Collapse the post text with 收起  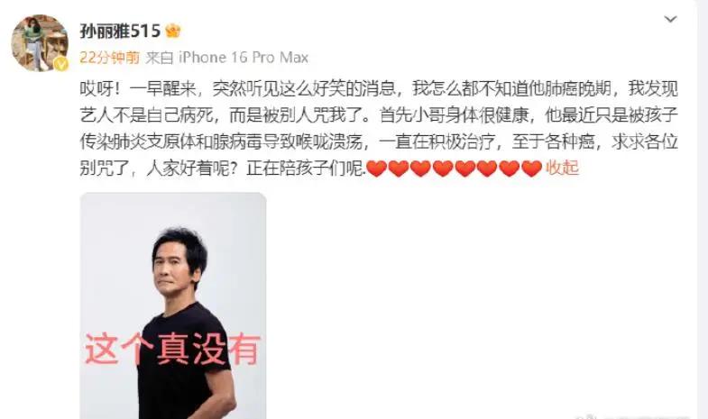(x=562, y=168)
